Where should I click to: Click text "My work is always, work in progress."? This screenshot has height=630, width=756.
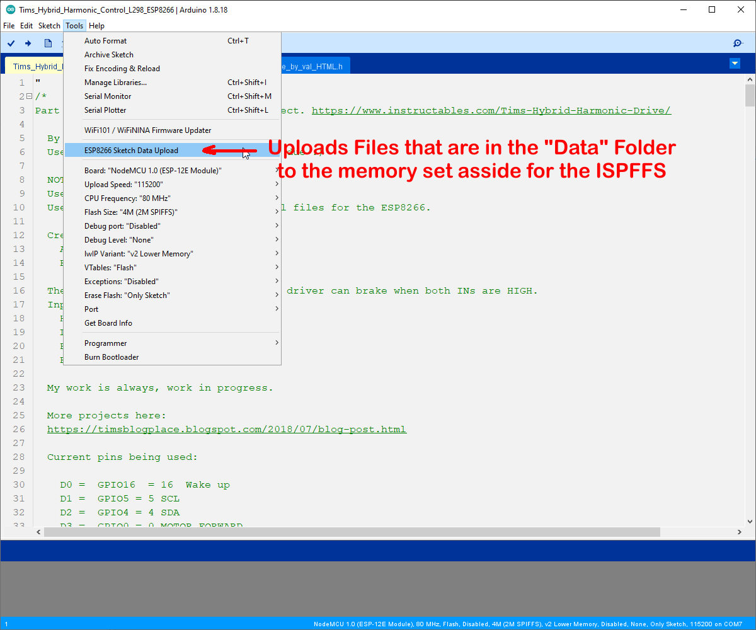(160, 387)
